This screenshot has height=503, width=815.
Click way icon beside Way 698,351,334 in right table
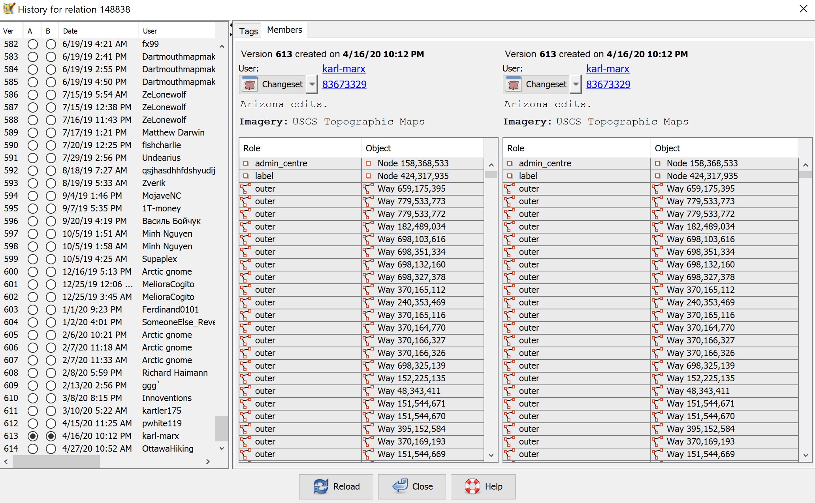(x=657, y=252)
